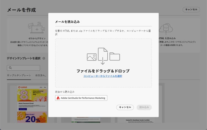The width and height of the screenshot is (207, 130).
Task: Cancel the メールを読み込み dialog
Action: [125, 107]
